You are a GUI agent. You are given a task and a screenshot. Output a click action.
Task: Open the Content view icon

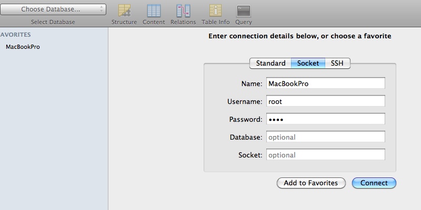pyautogui.click(x=154, y=10)
